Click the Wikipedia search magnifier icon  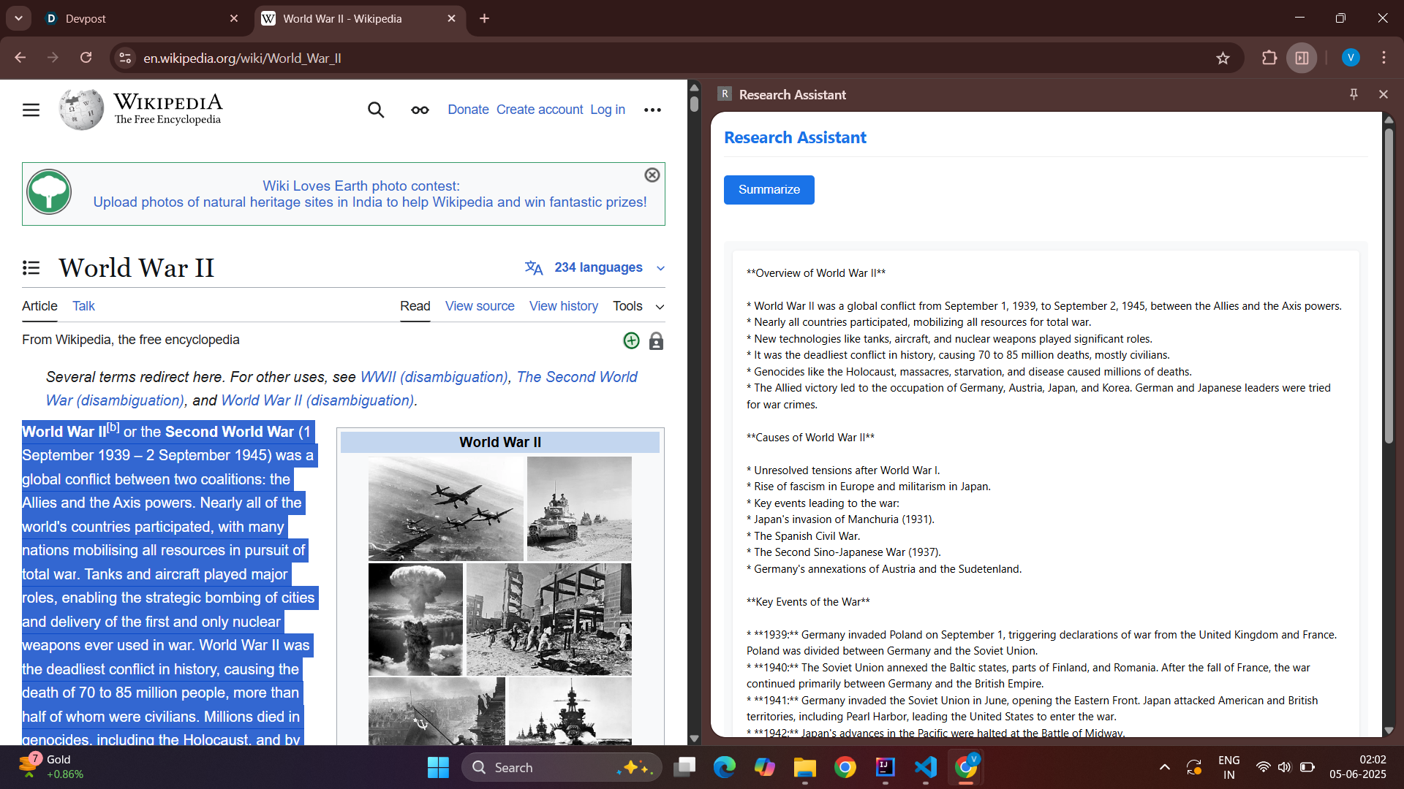(x=376, y=110)
